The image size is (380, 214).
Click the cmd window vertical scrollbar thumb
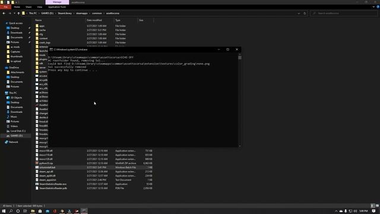(x=240, y=58)
